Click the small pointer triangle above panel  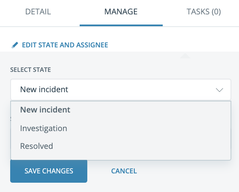[185, 56]
